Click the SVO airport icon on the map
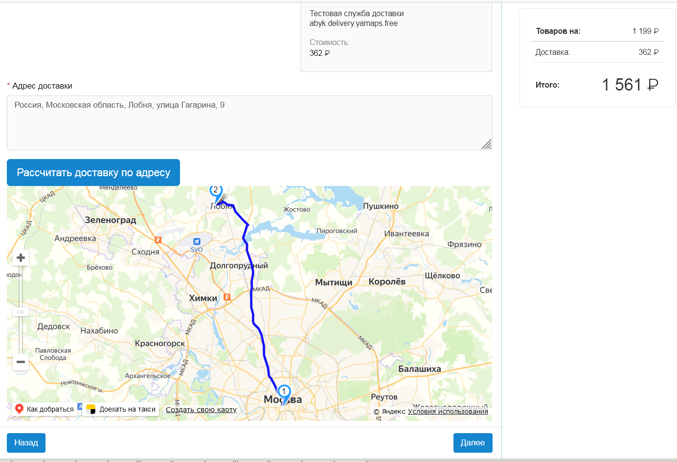The width and height of the screenshot is (677, 462). coord(197,241)
